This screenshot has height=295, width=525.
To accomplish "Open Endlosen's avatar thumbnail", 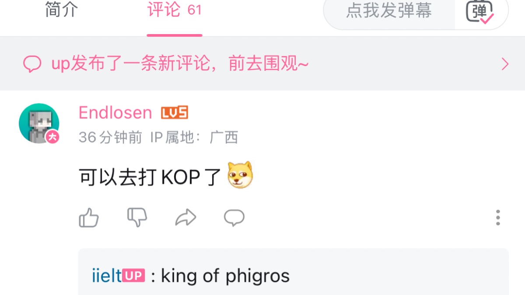I will (39, 123).
